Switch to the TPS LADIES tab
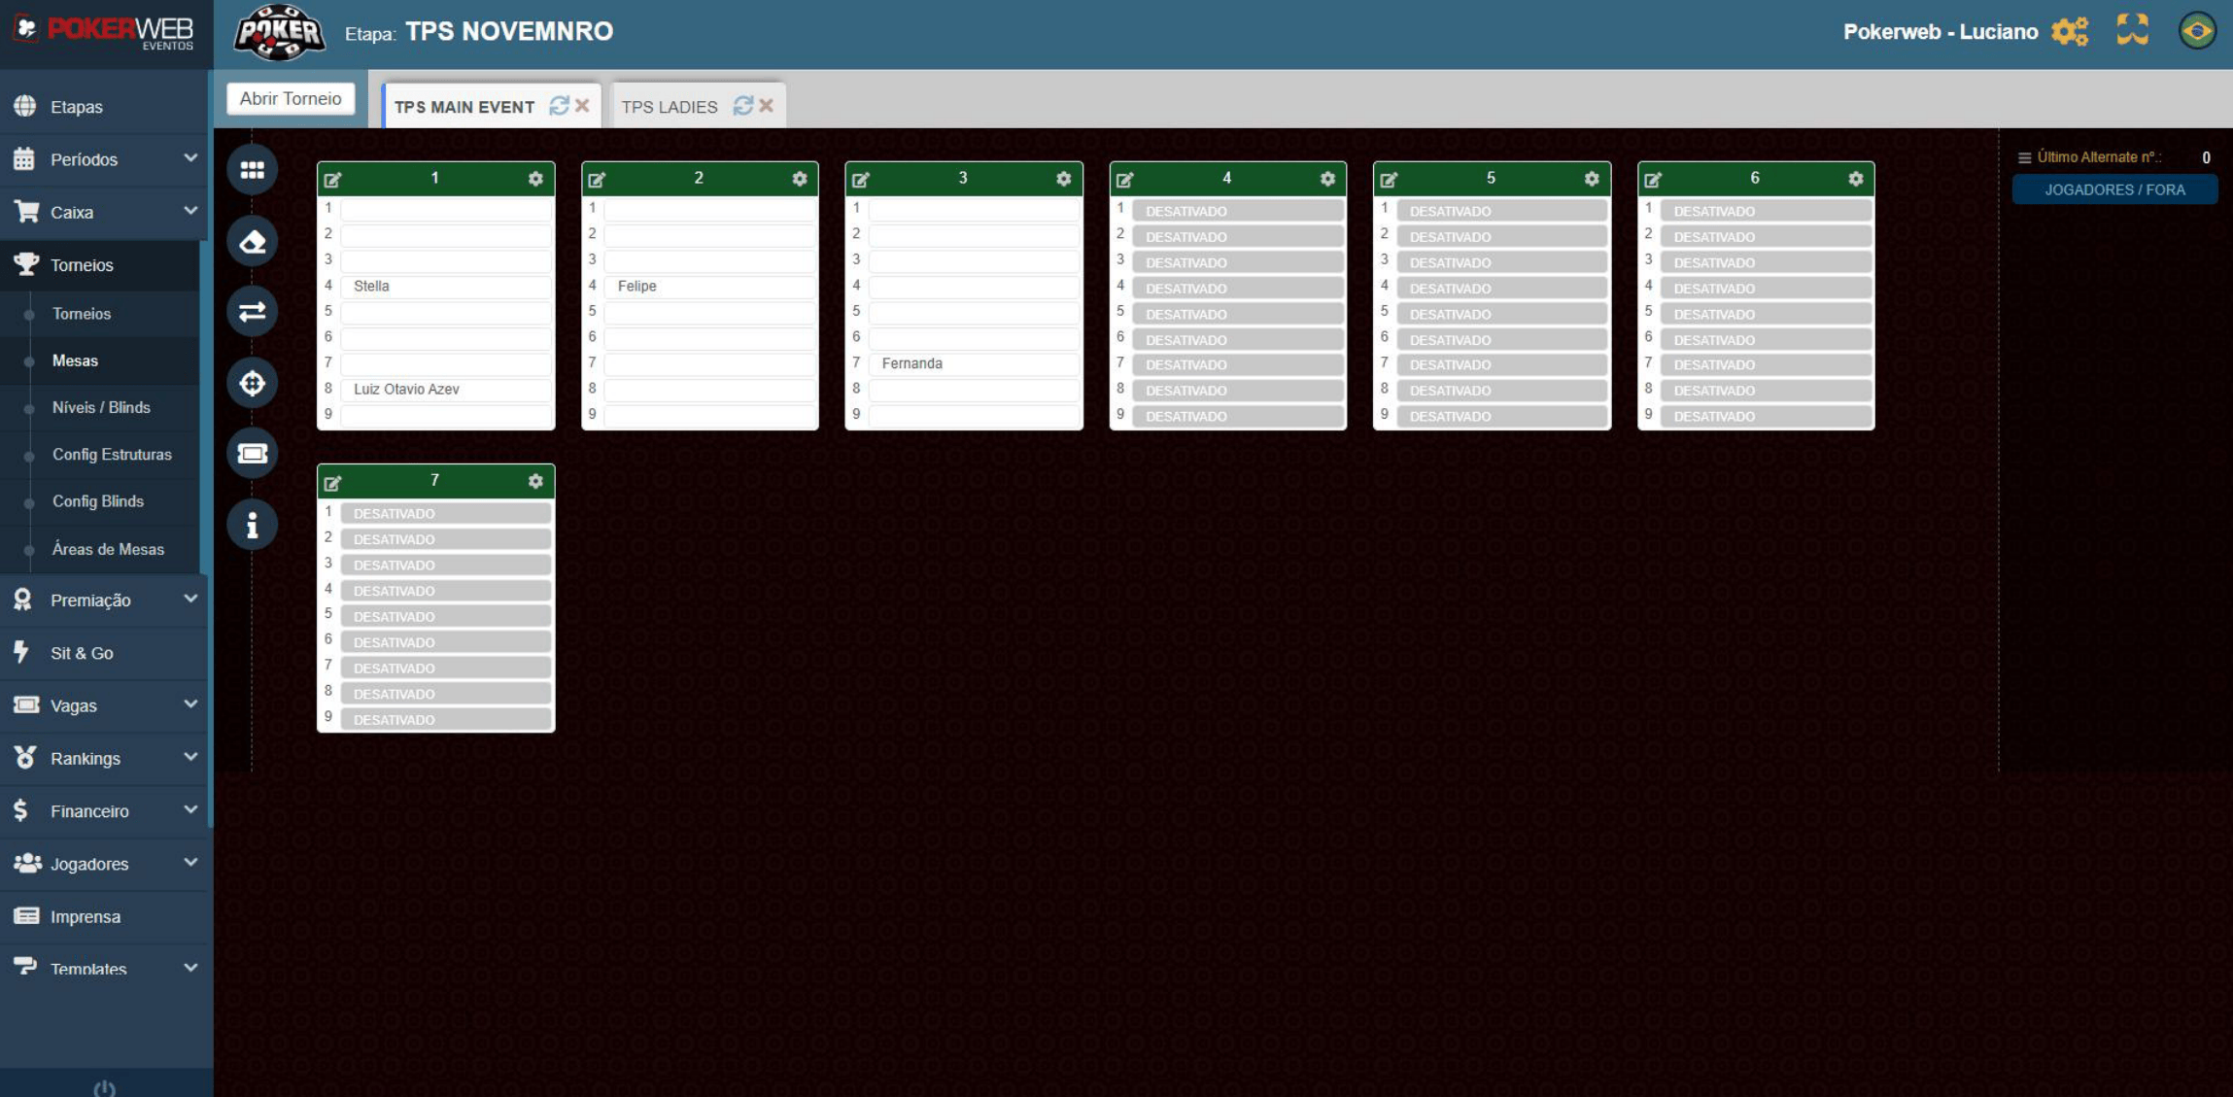Image resolution: width=2233 pixels, height=1097 pixels. [x=670, y=107]
